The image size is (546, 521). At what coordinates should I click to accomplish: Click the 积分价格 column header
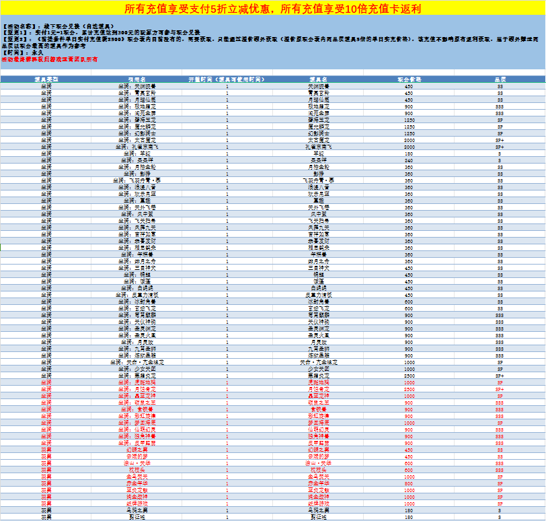409,79
